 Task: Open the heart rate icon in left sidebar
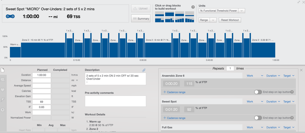[2, 90]
